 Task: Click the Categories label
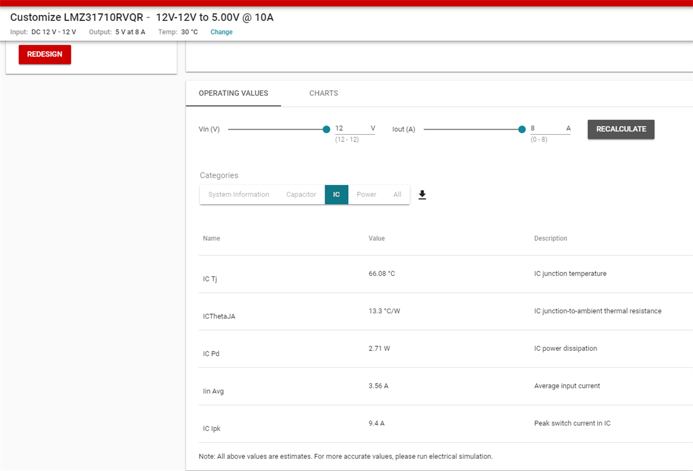tap(219, 175)
